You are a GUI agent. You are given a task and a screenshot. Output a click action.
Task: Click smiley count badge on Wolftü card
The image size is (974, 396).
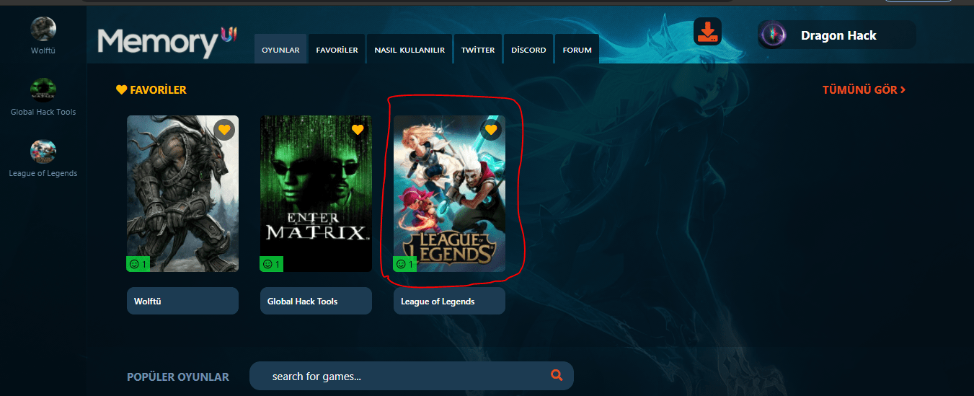point(138,264)
